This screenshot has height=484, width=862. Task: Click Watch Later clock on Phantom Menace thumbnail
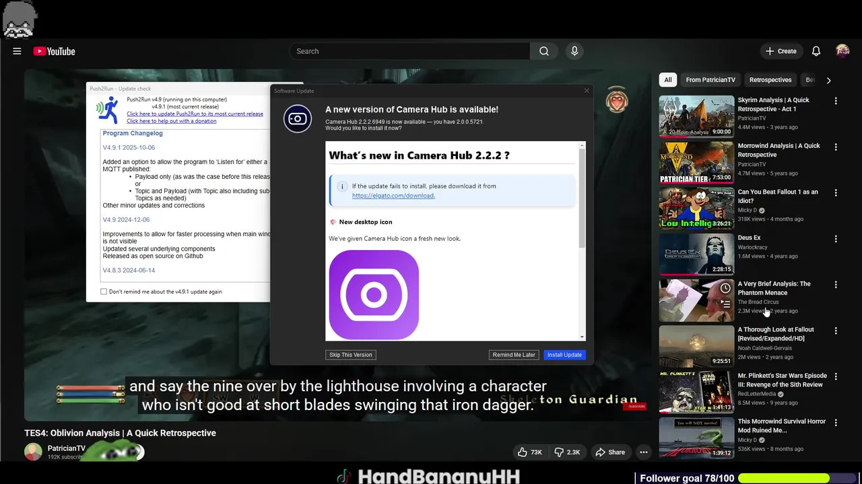(x=725, y=288)
